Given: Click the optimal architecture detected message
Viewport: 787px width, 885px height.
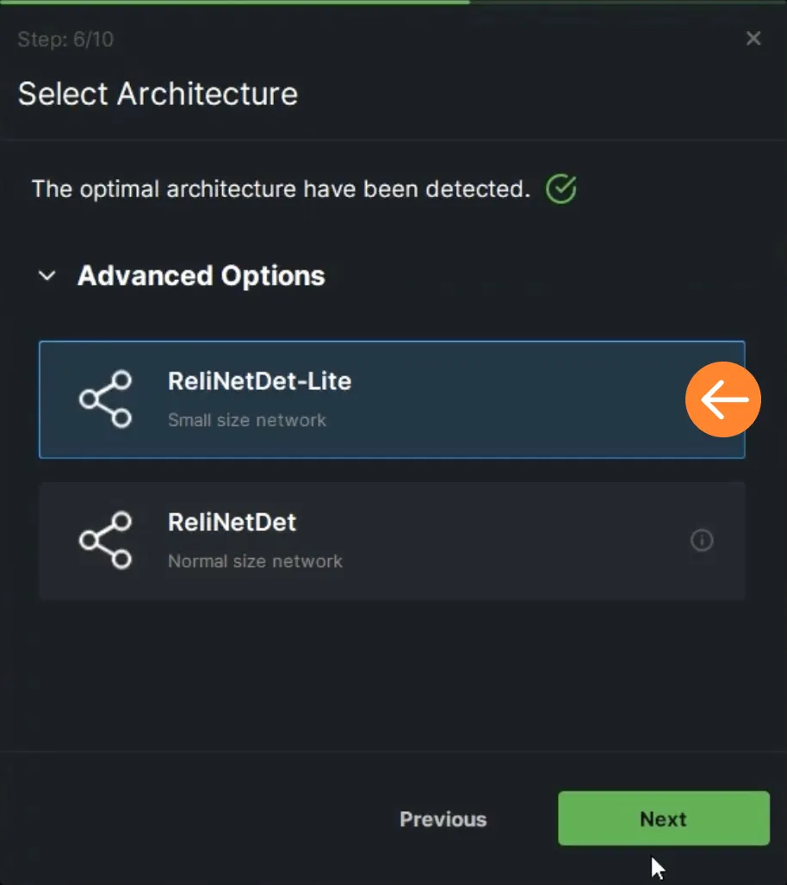Looking at the screenshot, I should pyautogui.click(x=282, y=189).
